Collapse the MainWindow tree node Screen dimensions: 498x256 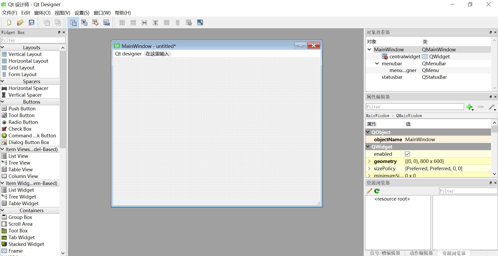pyautogui.click(x=369, y=49)
